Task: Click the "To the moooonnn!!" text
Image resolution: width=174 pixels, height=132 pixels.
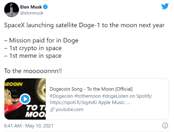Action: tap(33, 71)
